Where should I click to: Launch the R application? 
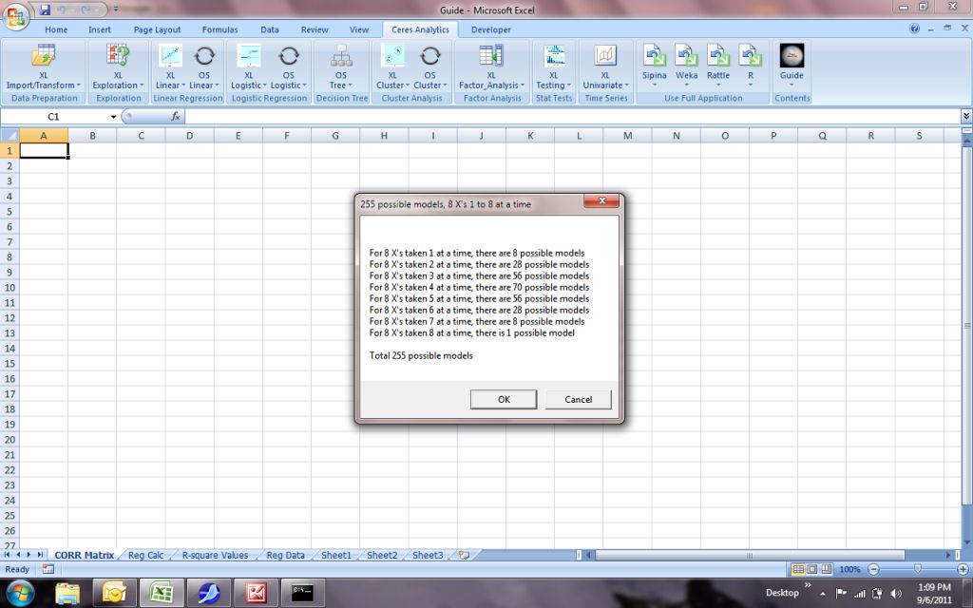coord(751,66)
